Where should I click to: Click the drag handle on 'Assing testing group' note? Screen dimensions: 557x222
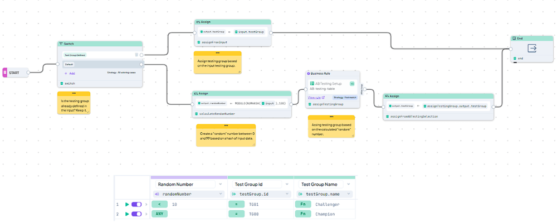pyautogui.click(x=331, y=117)
